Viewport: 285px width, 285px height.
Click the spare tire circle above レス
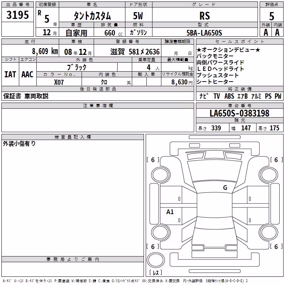point(156,260)
